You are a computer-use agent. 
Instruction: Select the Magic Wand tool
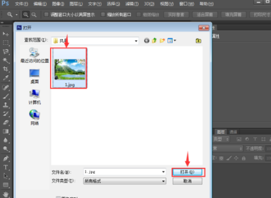(6, 60)
